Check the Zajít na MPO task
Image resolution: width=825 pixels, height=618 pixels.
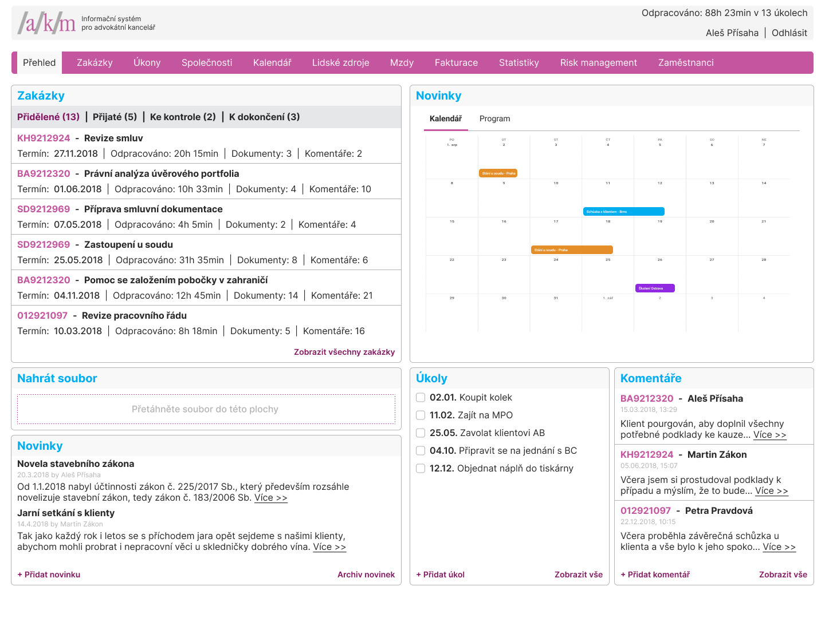pyautogui.click(x=421, y=415)
